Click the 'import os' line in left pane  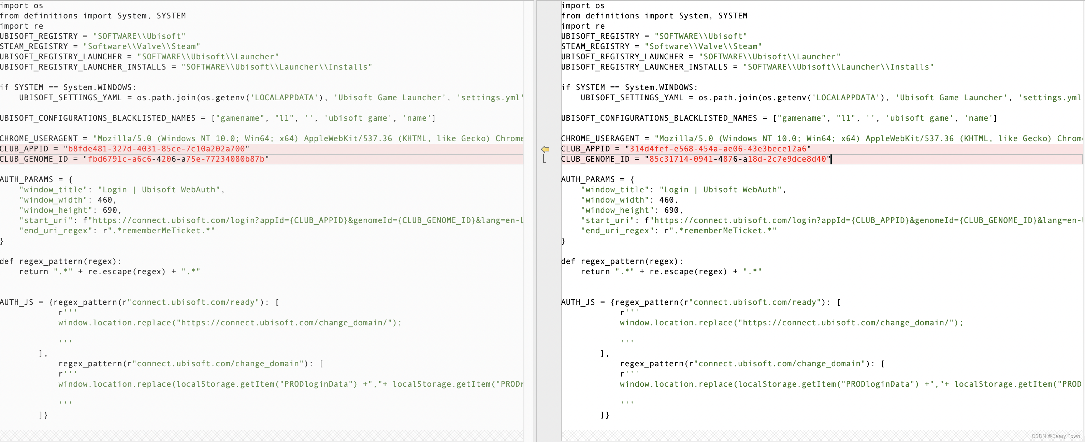[x=21, y=5]
